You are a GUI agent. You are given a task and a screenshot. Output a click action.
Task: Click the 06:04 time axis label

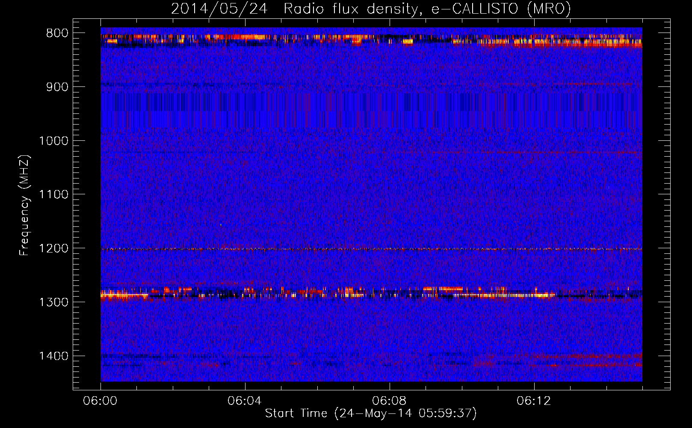coord(245,401)
